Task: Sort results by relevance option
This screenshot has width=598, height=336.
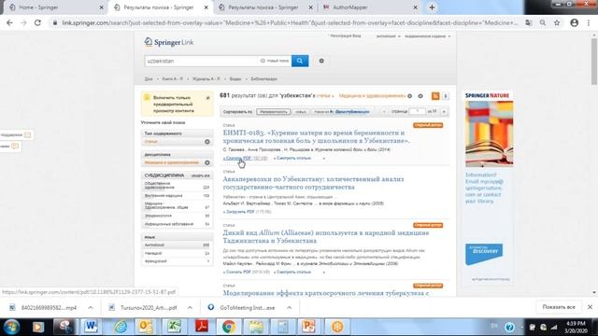Action: [x=273, y=112]
